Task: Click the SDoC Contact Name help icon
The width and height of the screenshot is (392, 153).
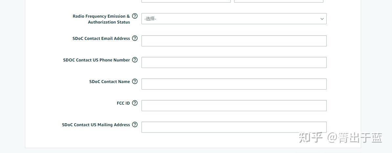Action: [135, 81]
